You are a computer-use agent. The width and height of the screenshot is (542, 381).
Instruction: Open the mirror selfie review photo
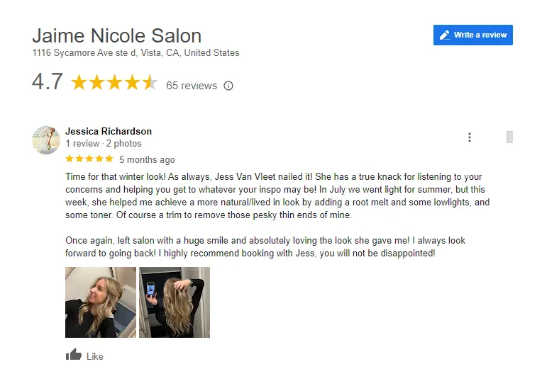click(175, 302)
